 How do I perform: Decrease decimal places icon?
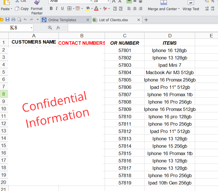213,8
